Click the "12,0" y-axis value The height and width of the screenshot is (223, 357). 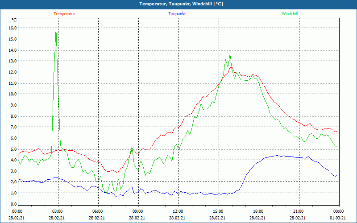pyautogui.click(x=13, y=72)
